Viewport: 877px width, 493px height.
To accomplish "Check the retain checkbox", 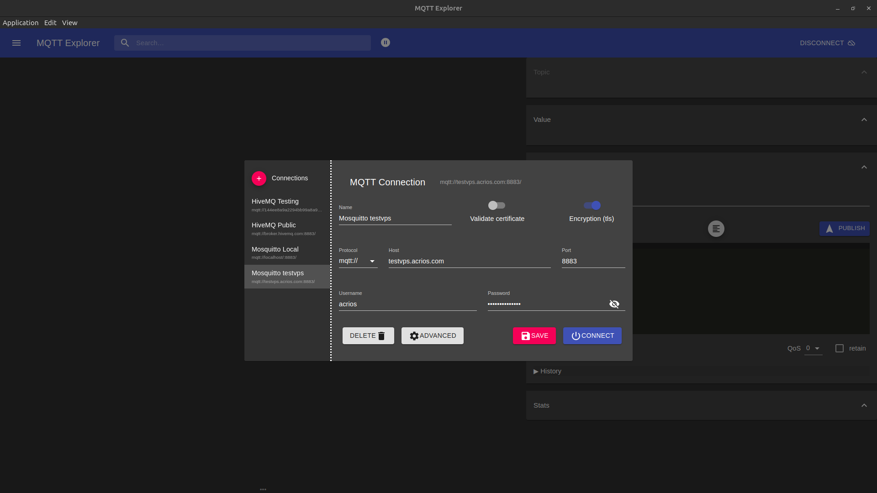I will [x=840, y=348].
